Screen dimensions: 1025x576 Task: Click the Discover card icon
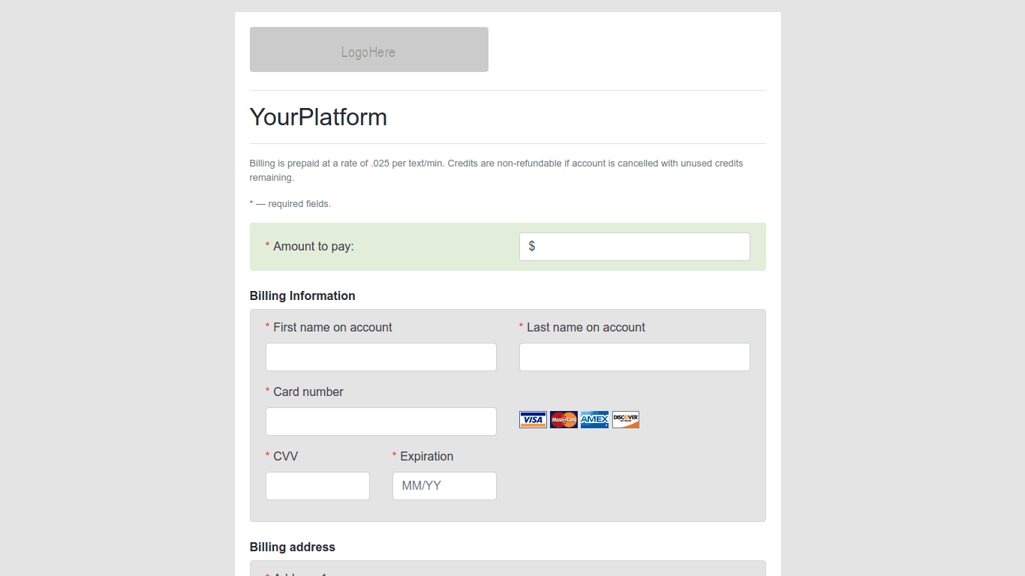(625, 419)
